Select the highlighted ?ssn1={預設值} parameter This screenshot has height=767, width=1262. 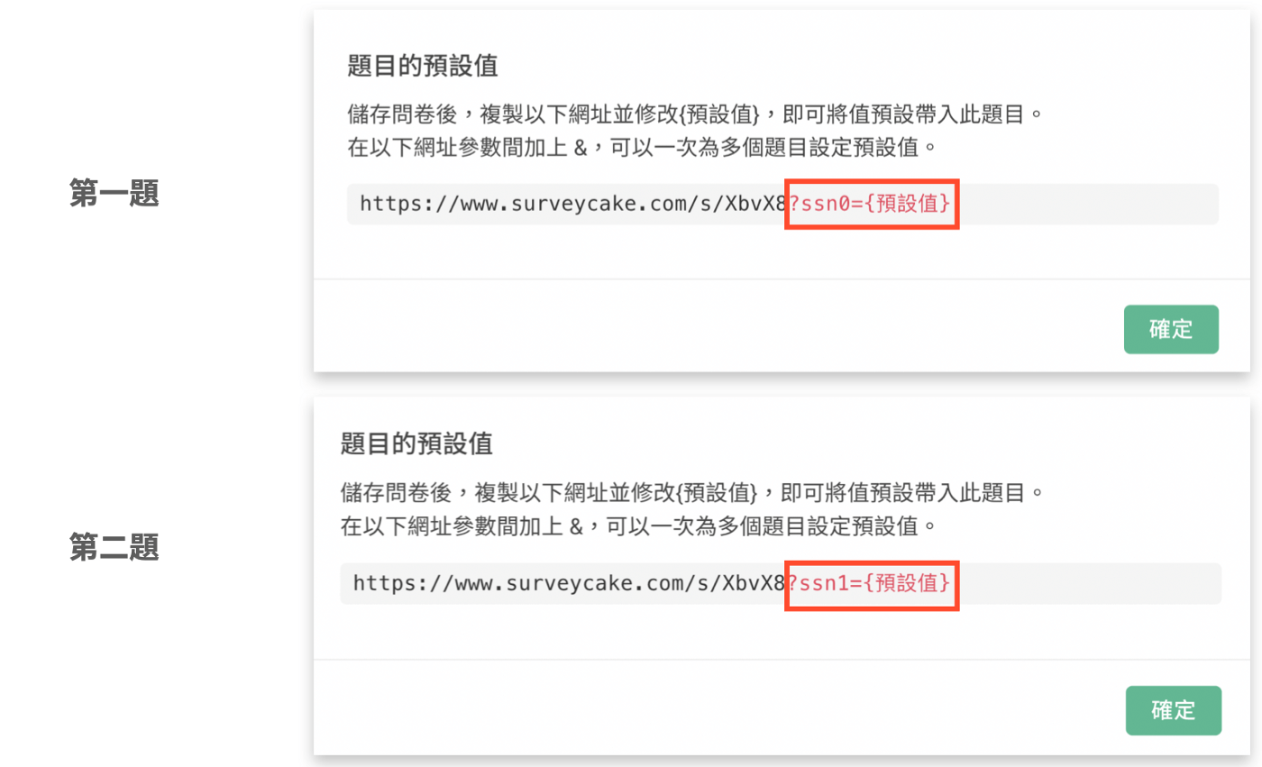point(871,584)
